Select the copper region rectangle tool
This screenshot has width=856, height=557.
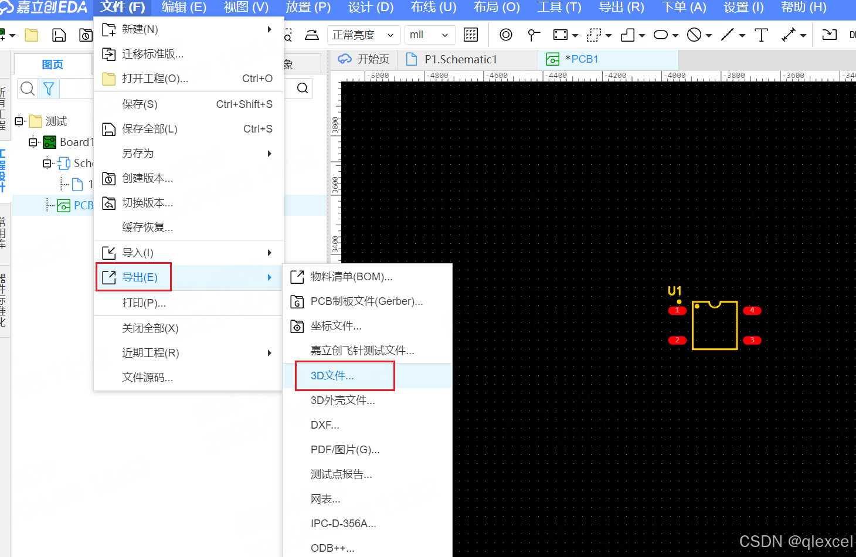(561, 35)
